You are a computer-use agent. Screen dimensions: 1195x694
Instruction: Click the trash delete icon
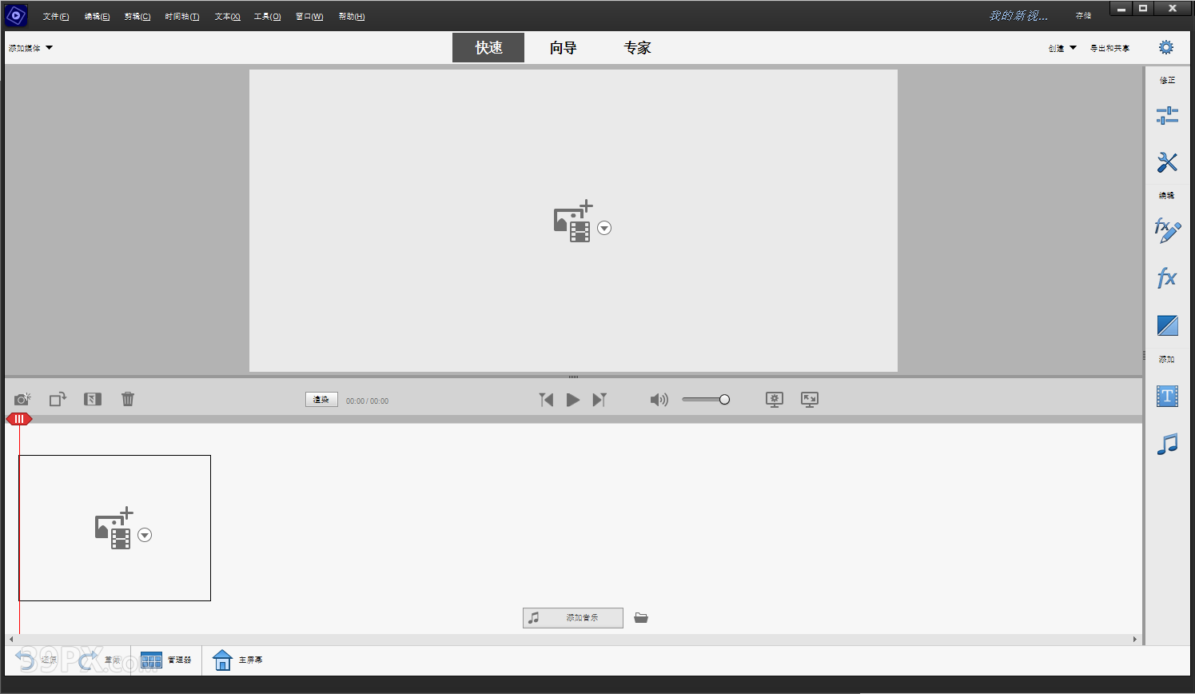point(128,399)
